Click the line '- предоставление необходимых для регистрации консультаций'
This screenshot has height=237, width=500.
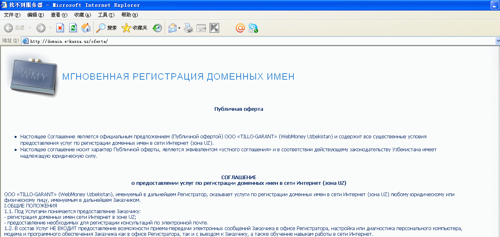pyautogui.click(x=106, y=223)
